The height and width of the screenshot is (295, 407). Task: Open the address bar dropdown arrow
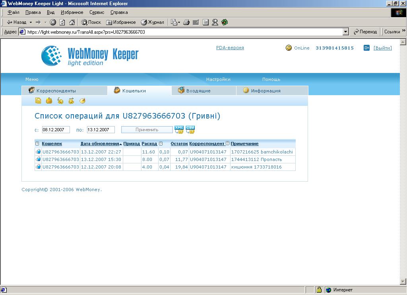pyautogui.click(x=345, y=32)
